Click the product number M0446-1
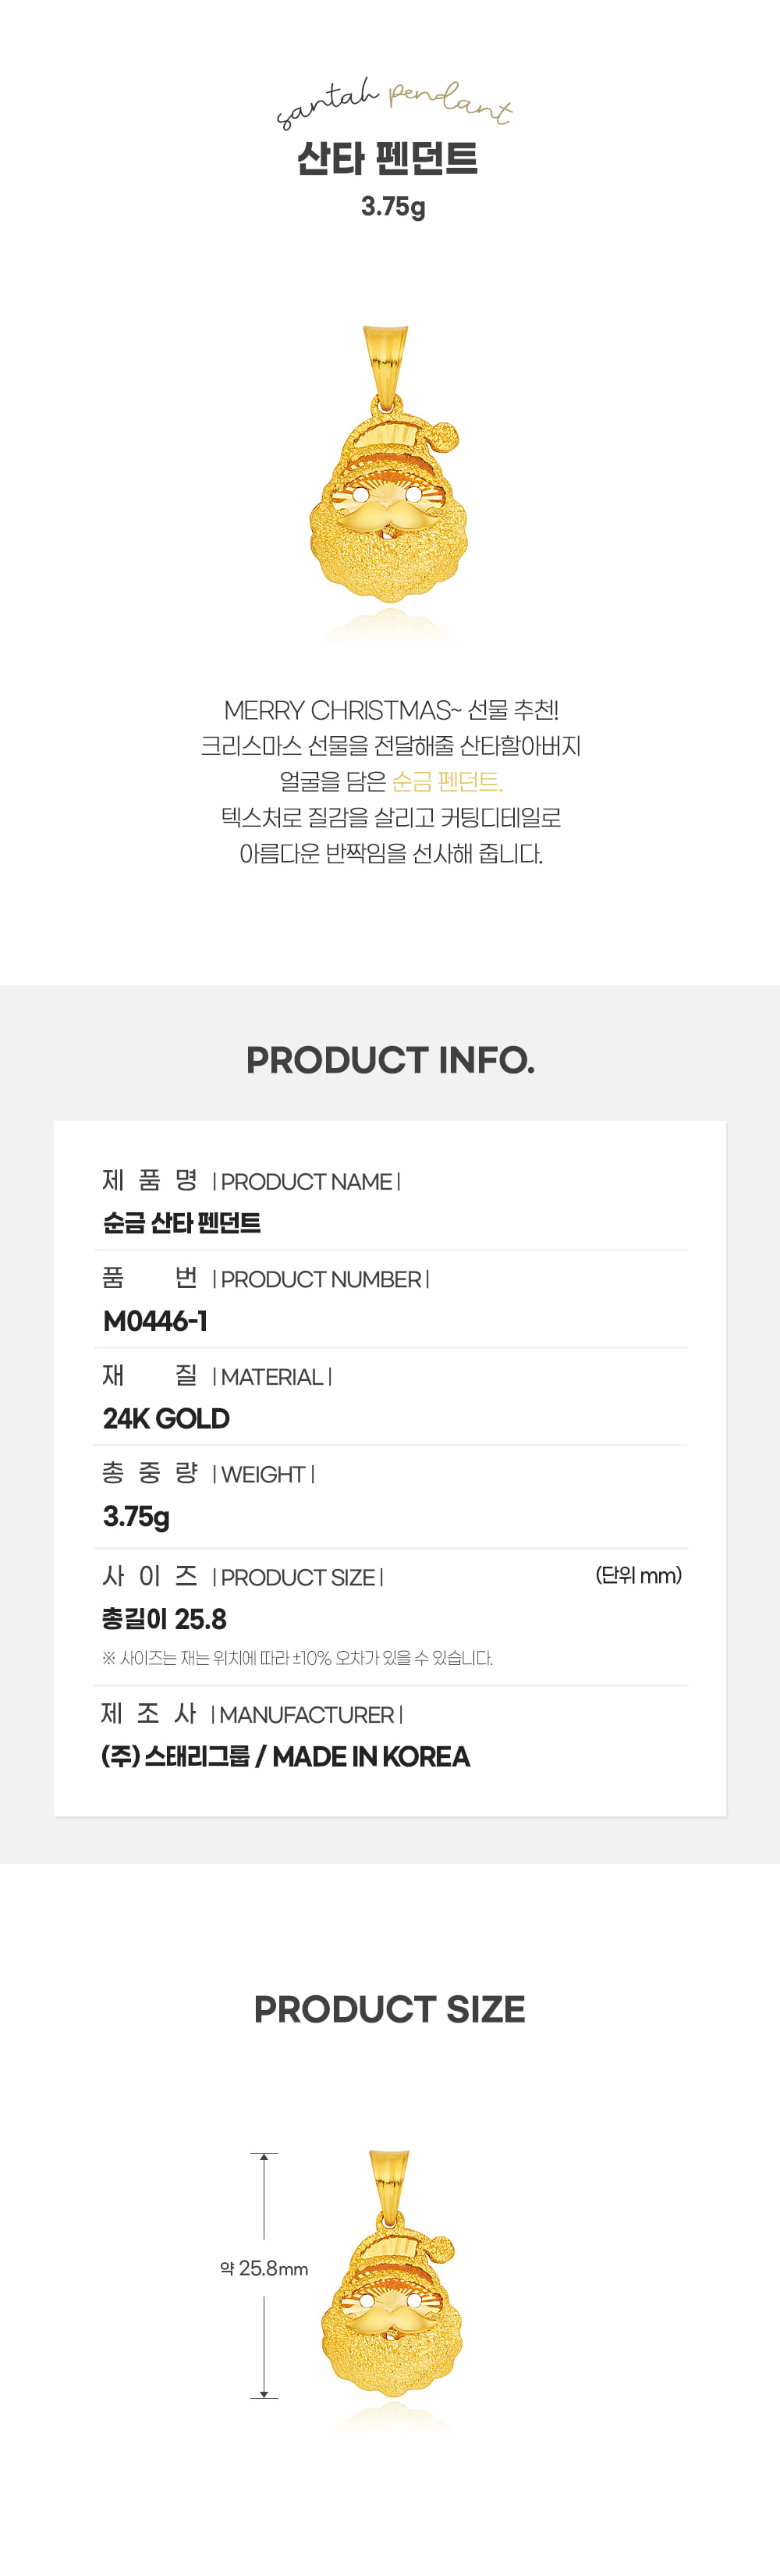Image resolution: width=780 pixels, height=2576 pixels. pyautogui.click(x=154, y=1321)
